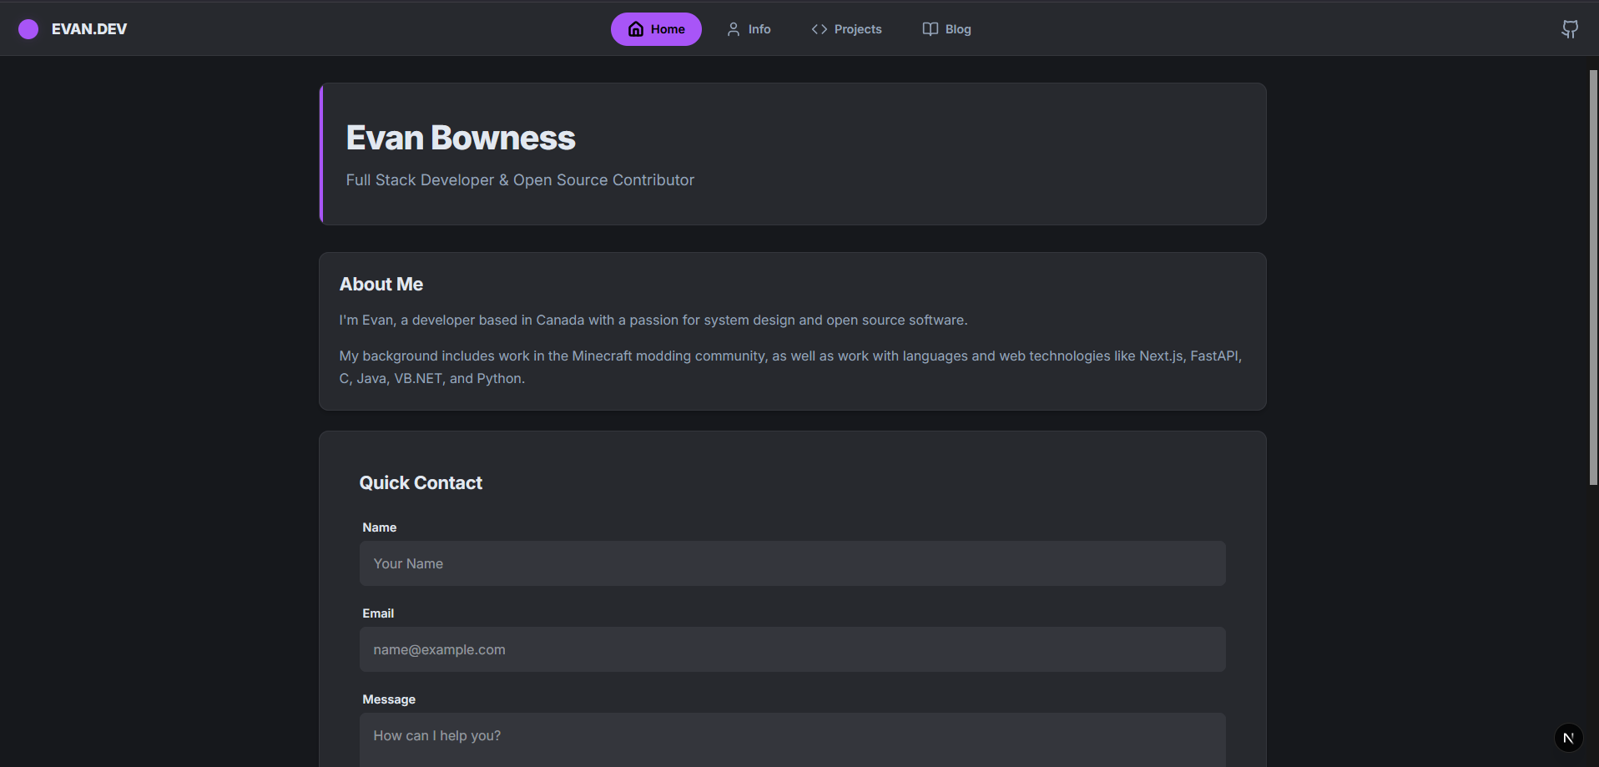Click the code brackets icon beside Projects
Screen dimensions: 1599x767
click(818, 28)
